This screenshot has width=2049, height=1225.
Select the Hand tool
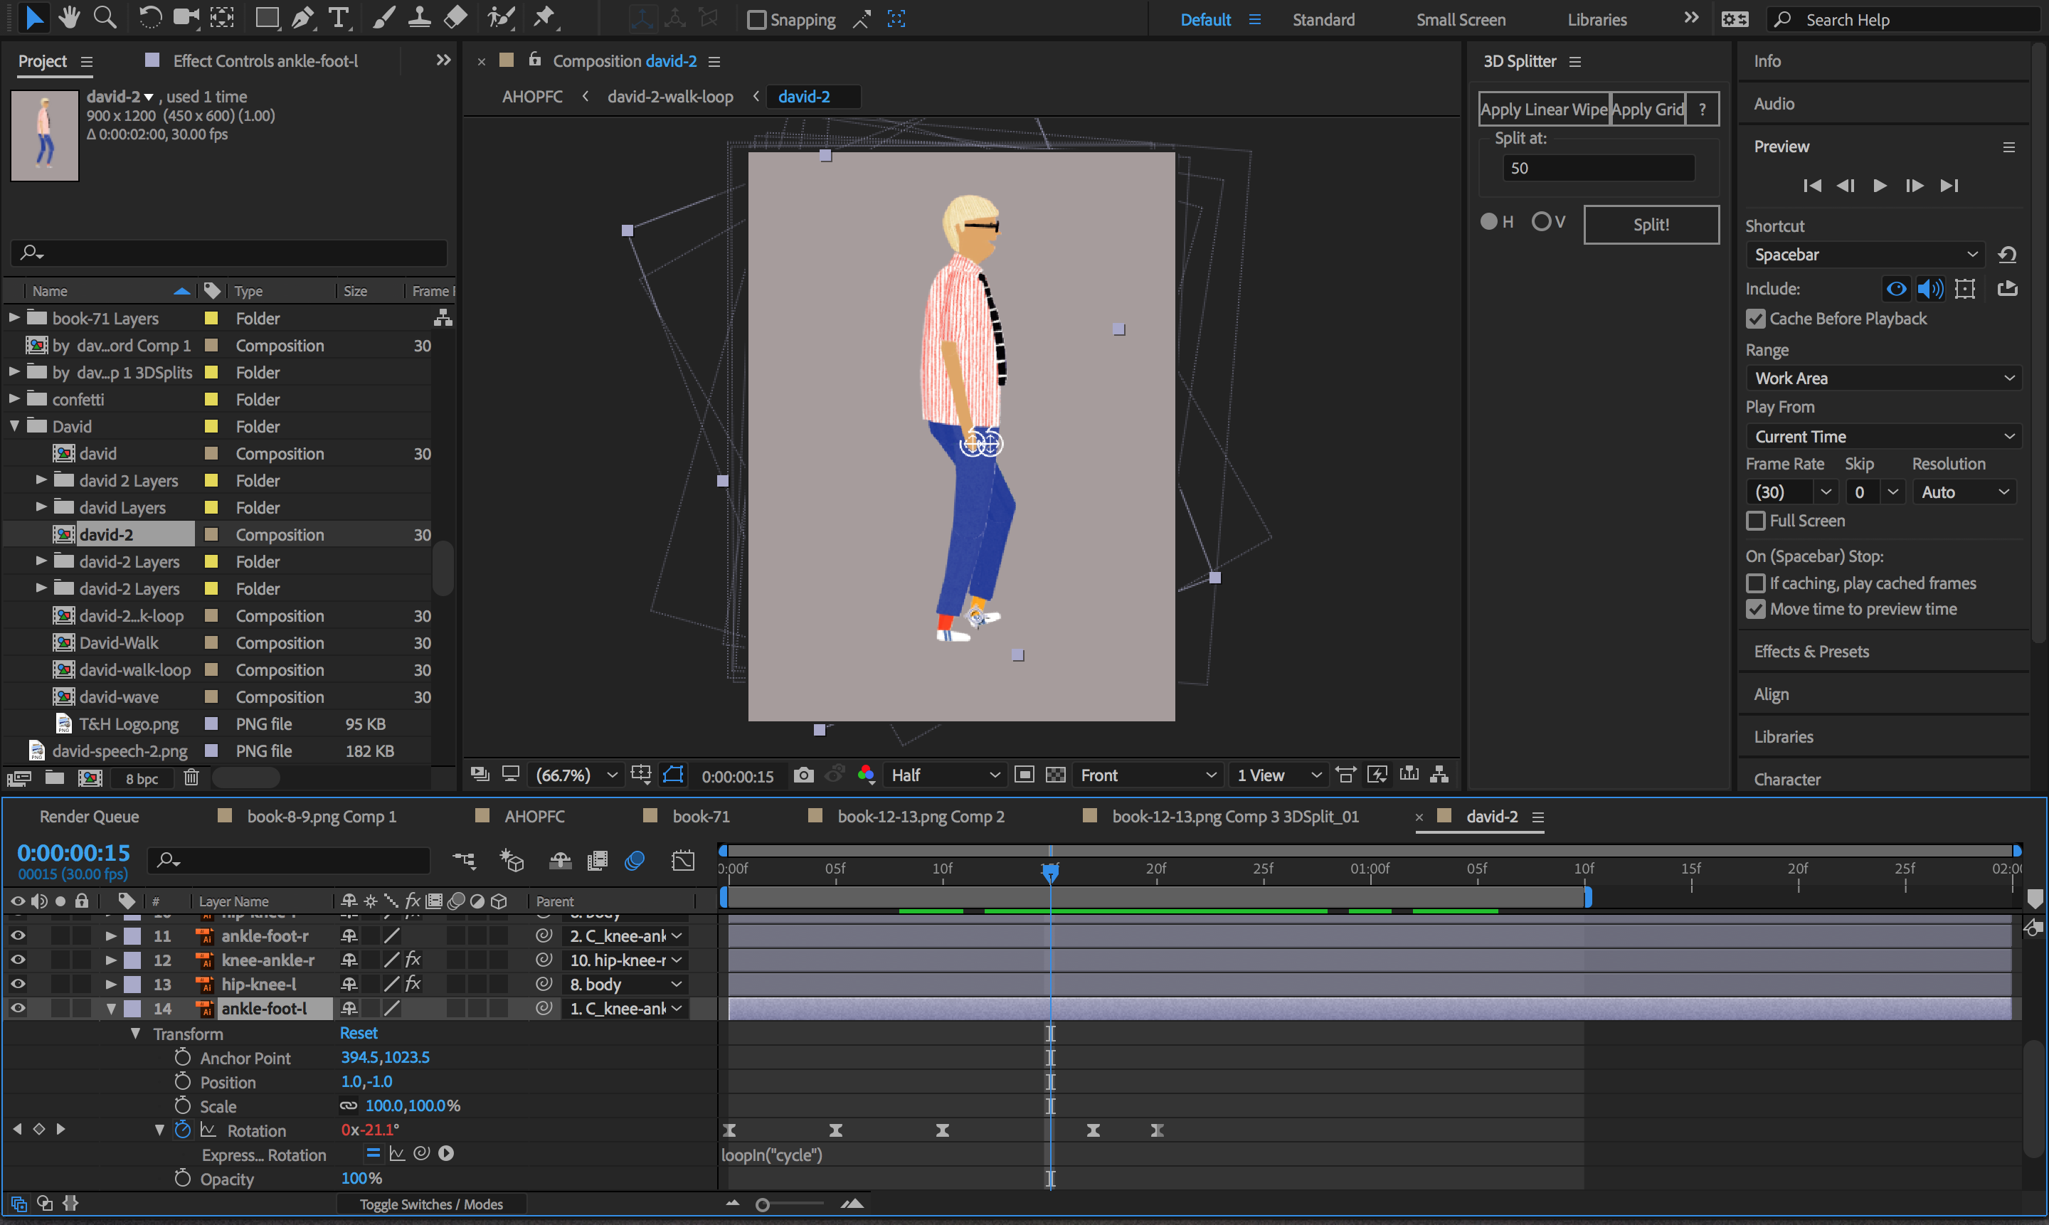point(69,17)
